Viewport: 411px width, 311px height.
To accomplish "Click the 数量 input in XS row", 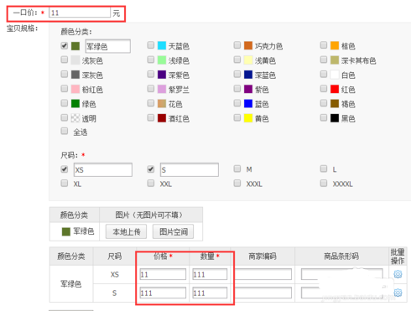I will point(210,274).
